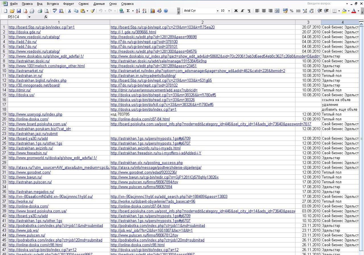The width and height of the screenshot is (364, 255).
Task: Apply red font color button
Action: point(354,11)
